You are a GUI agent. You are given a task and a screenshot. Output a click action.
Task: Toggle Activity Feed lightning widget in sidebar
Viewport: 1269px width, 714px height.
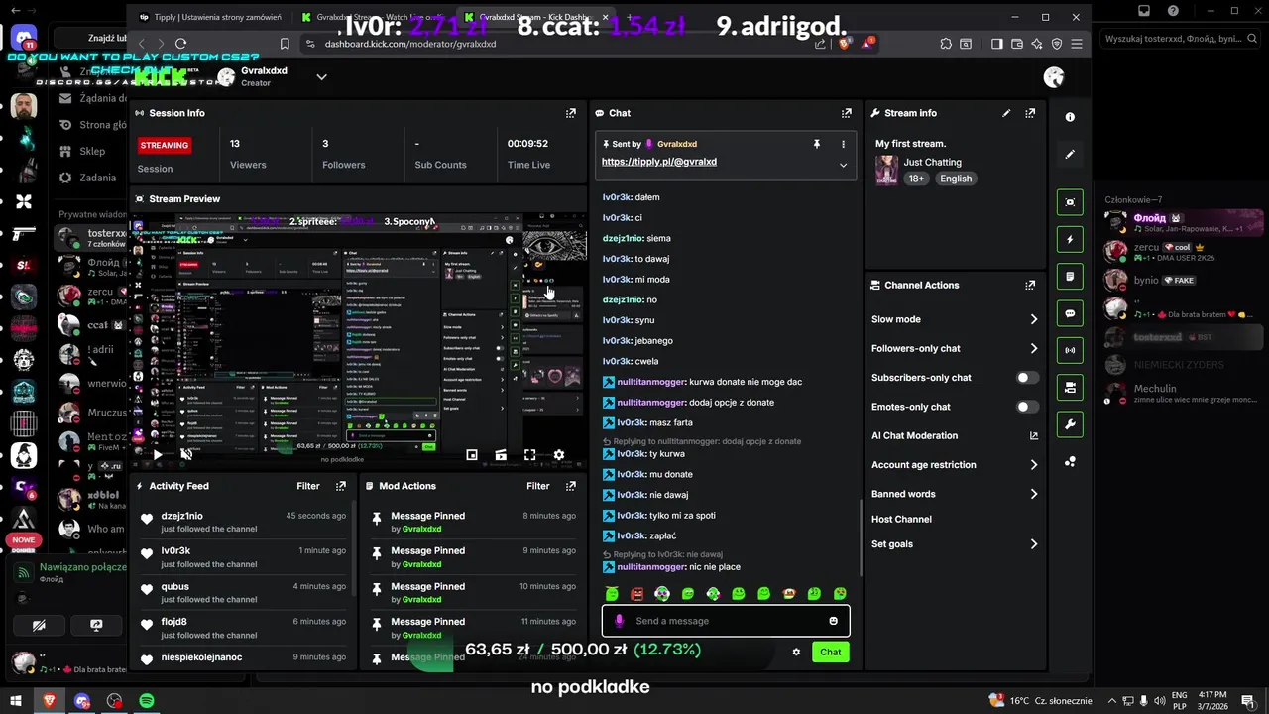click(1070, 239)
